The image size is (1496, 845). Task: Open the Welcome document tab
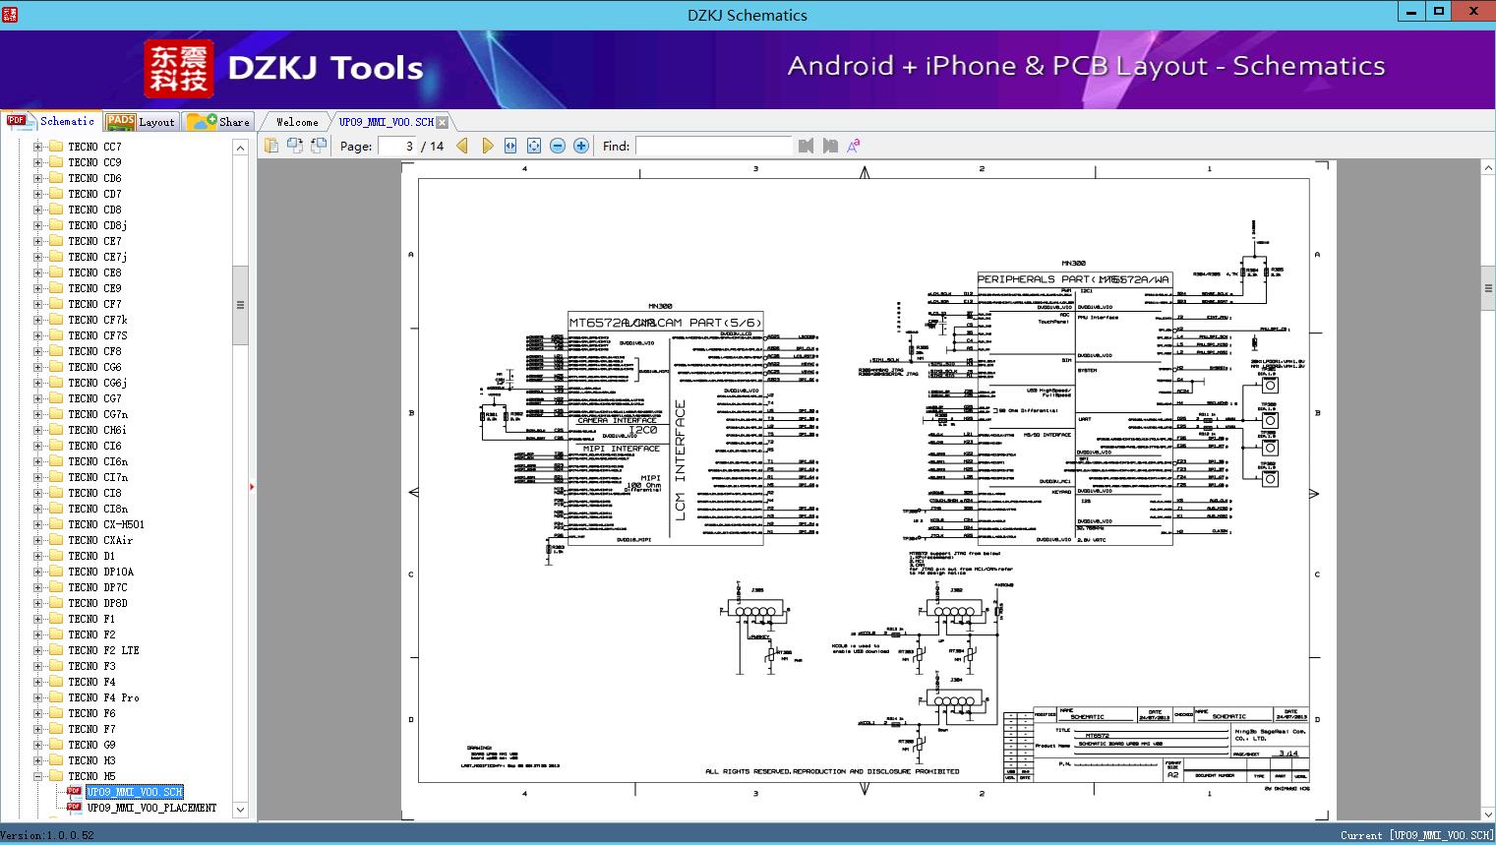[x=297, y=122]
